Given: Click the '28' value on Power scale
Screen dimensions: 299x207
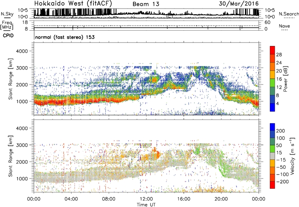Looking at the screenshot, I should coord(279,55).
